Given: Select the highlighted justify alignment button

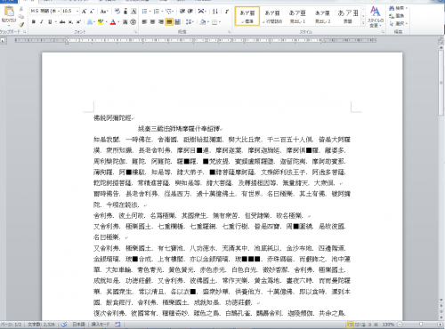Looking at the screenshot, I should [169, 21].
